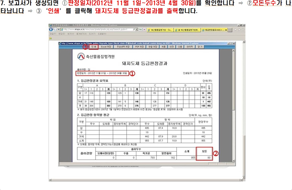Click the IE back navigation arrow

(x=51, y=29)
